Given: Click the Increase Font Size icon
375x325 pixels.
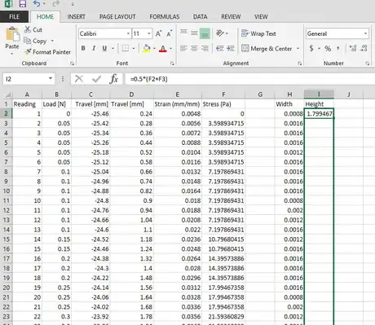Looking at the screenshot, I should [x=159, y=33].
